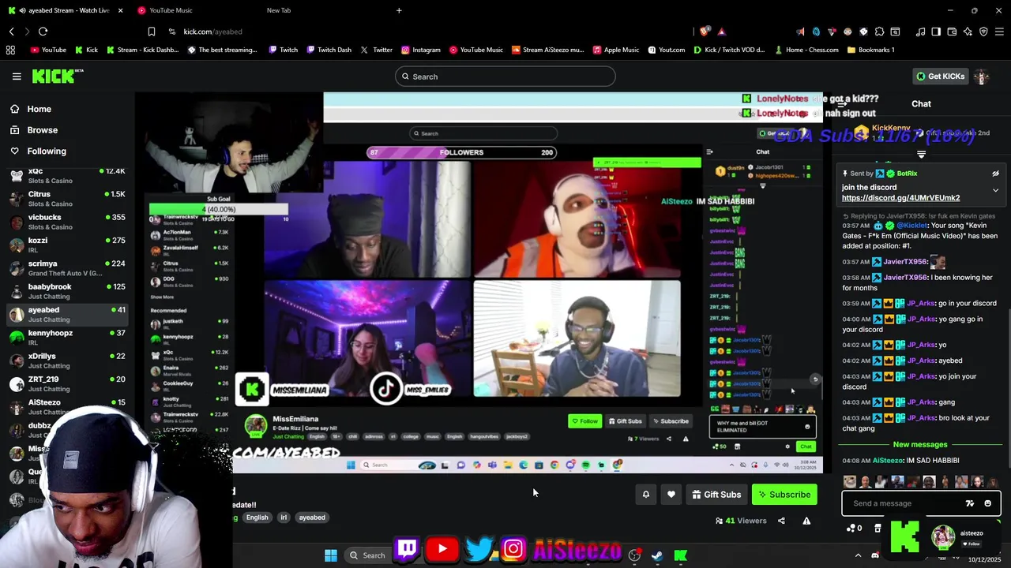Open the Windows Start menu
This screenshot has height=568, width=1011.
[x=331, y=555]
